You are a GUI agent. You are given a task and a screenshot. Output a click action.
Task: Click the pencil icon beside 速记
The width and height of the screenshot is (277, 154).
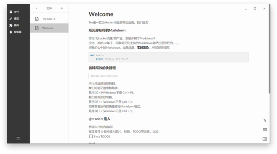(x=11, y=18)
